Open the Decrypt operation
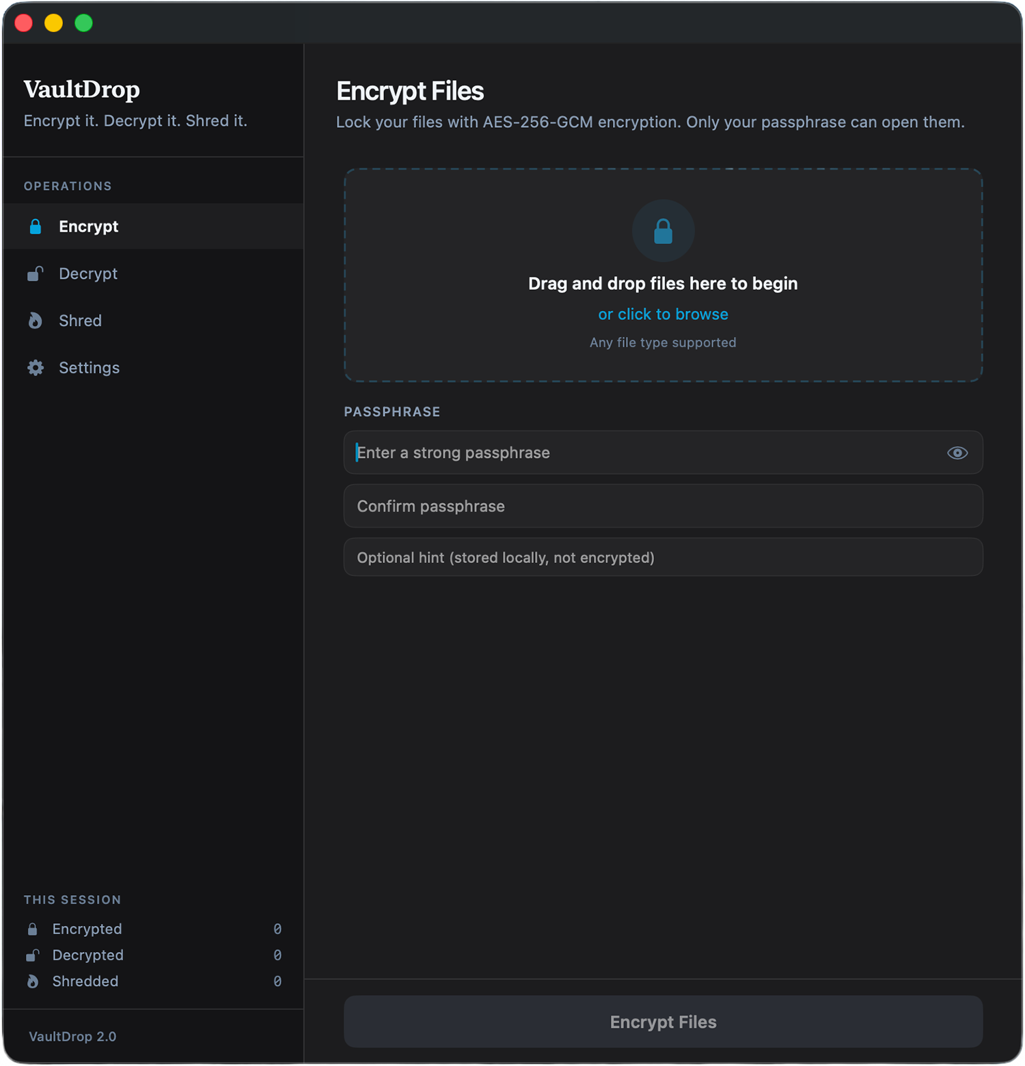 click(153, 274)
